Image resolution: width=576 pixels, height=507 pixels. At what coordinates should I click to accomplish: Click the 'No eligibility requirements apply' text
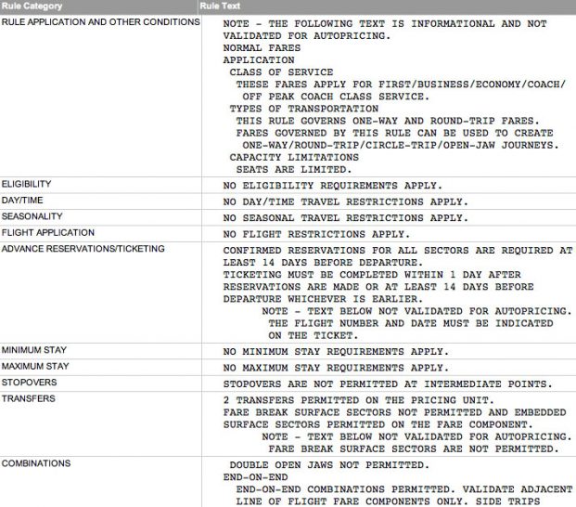click(332, 186)
